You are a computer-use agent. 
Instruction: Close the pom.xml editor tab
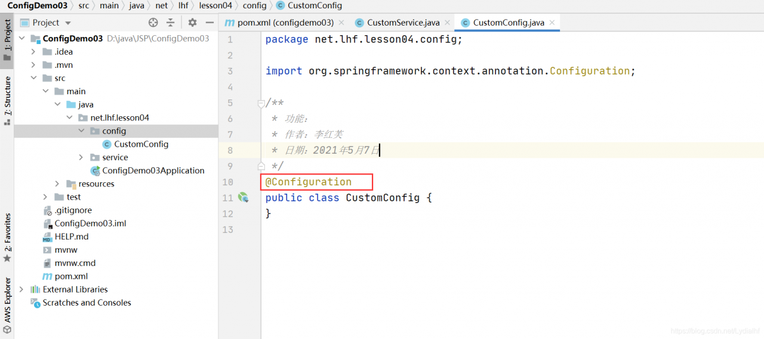coord(341,23)
